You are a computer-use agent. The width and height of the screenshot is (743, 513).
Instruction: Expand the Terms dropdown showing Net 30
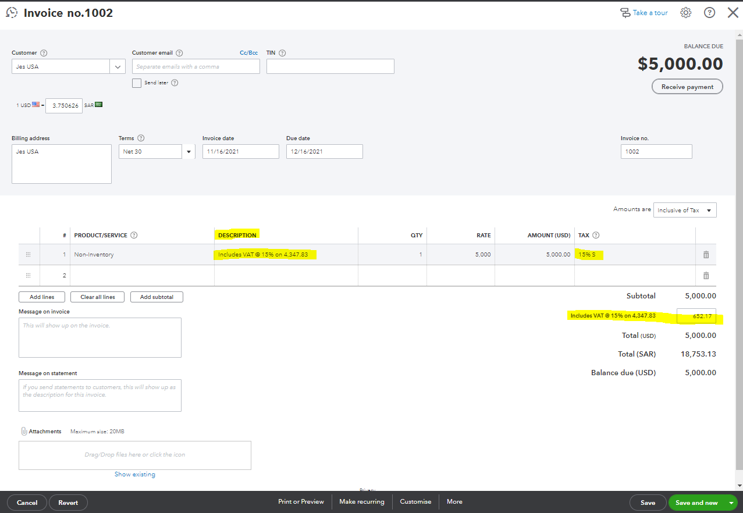[188, 151]
